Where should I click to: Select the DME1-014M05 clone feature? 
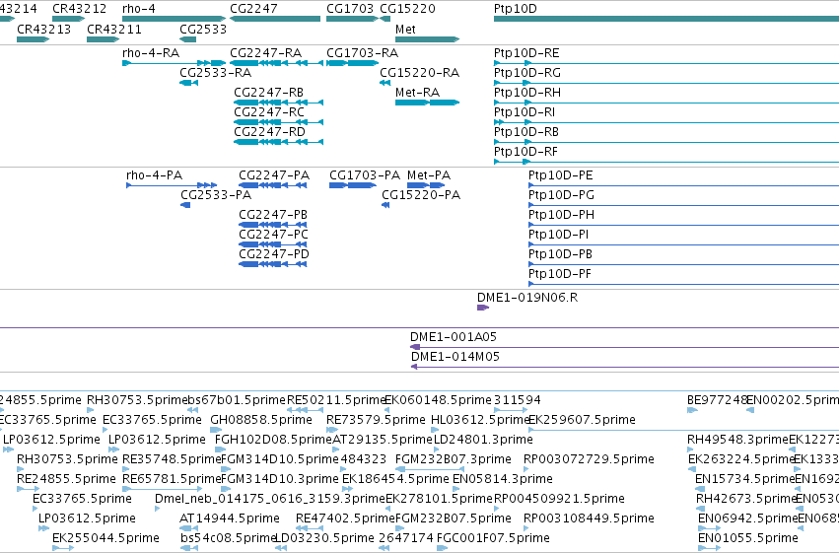pyautogui.click(x=625, y=367)
